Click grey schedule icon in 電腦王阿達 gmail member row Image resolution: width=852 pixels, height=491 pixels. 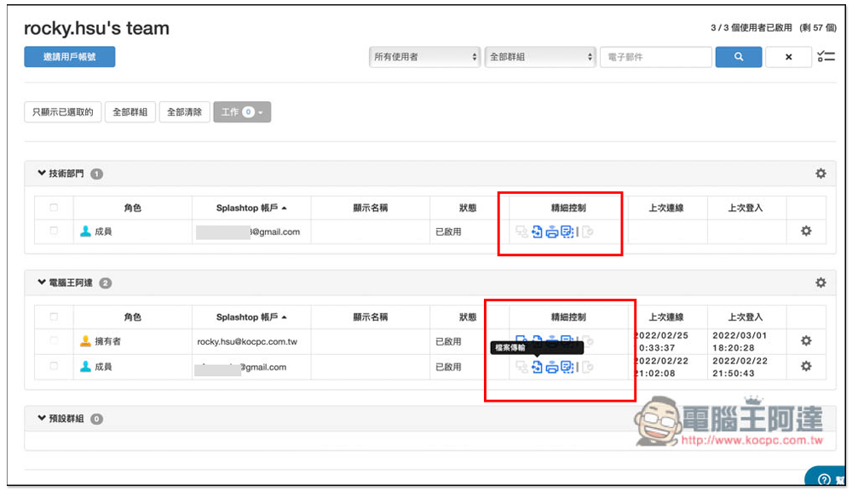(587, 368)
